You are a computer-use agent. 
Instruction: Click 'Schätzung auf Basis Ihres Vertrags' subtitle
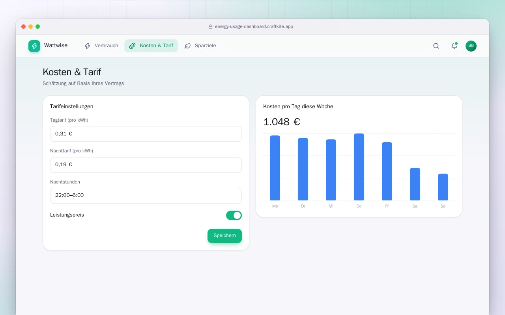[83, 83]
